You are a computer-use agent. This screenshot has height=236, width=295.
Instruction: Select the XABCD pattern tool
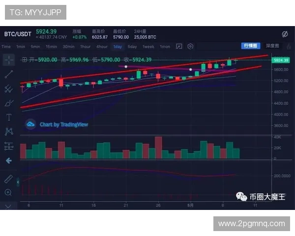(x=9, y=131)
